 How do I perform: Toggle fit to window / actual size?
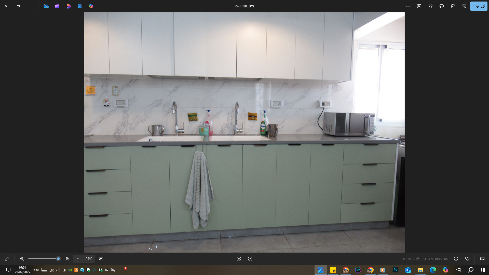tap(101, 259)
